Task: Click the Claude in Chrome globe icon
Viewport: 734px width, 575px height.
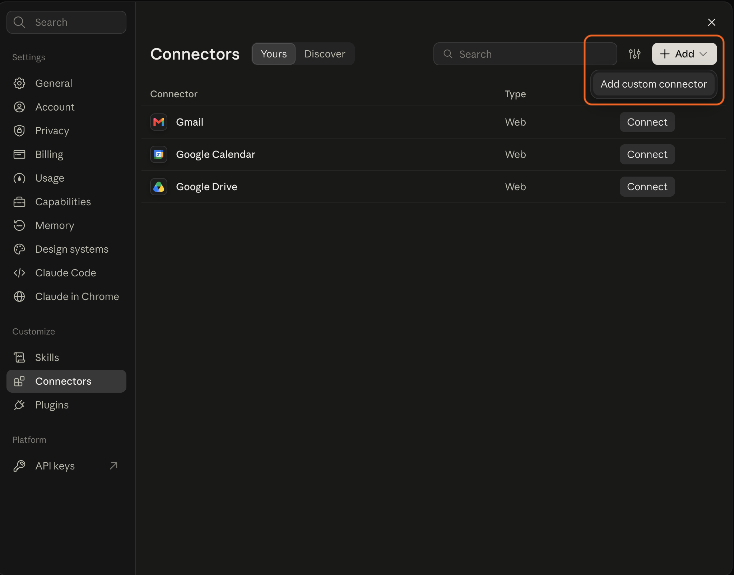Action: click(19, 296)
